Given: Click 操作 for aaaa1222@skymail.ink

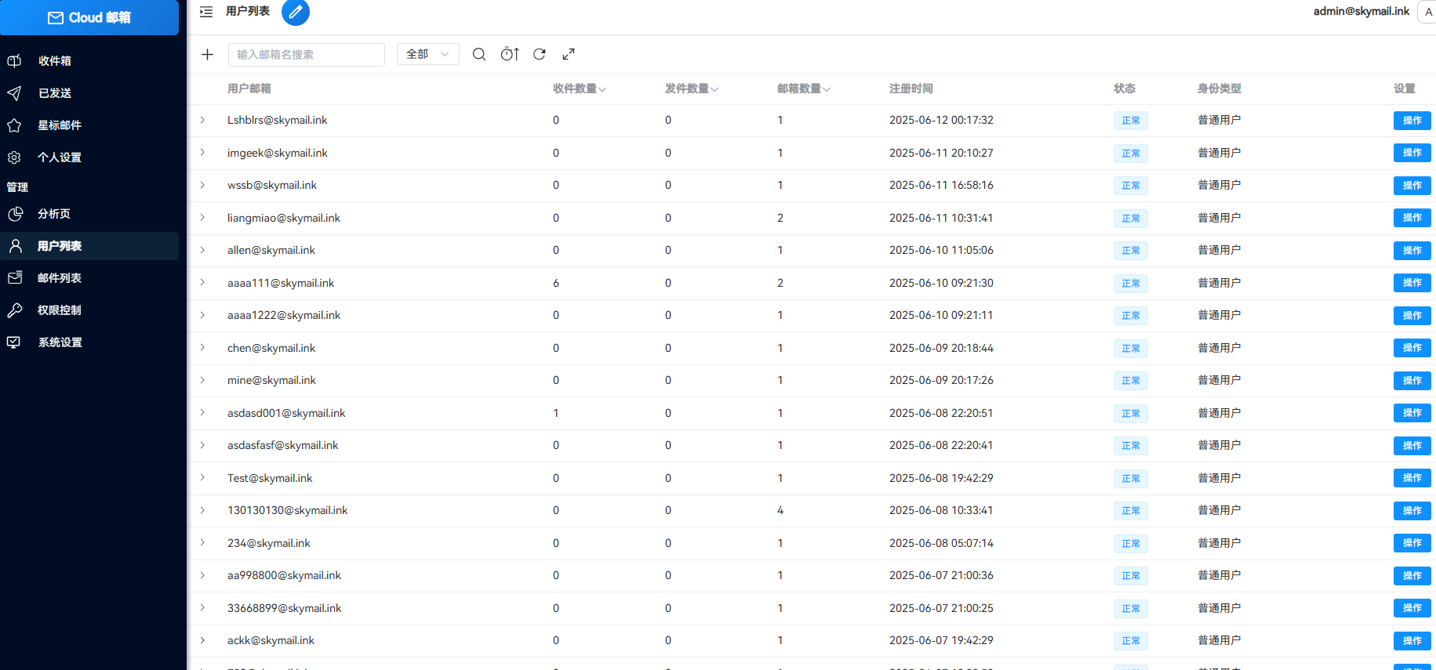Looking at the screenshot, I should 1412,316.
